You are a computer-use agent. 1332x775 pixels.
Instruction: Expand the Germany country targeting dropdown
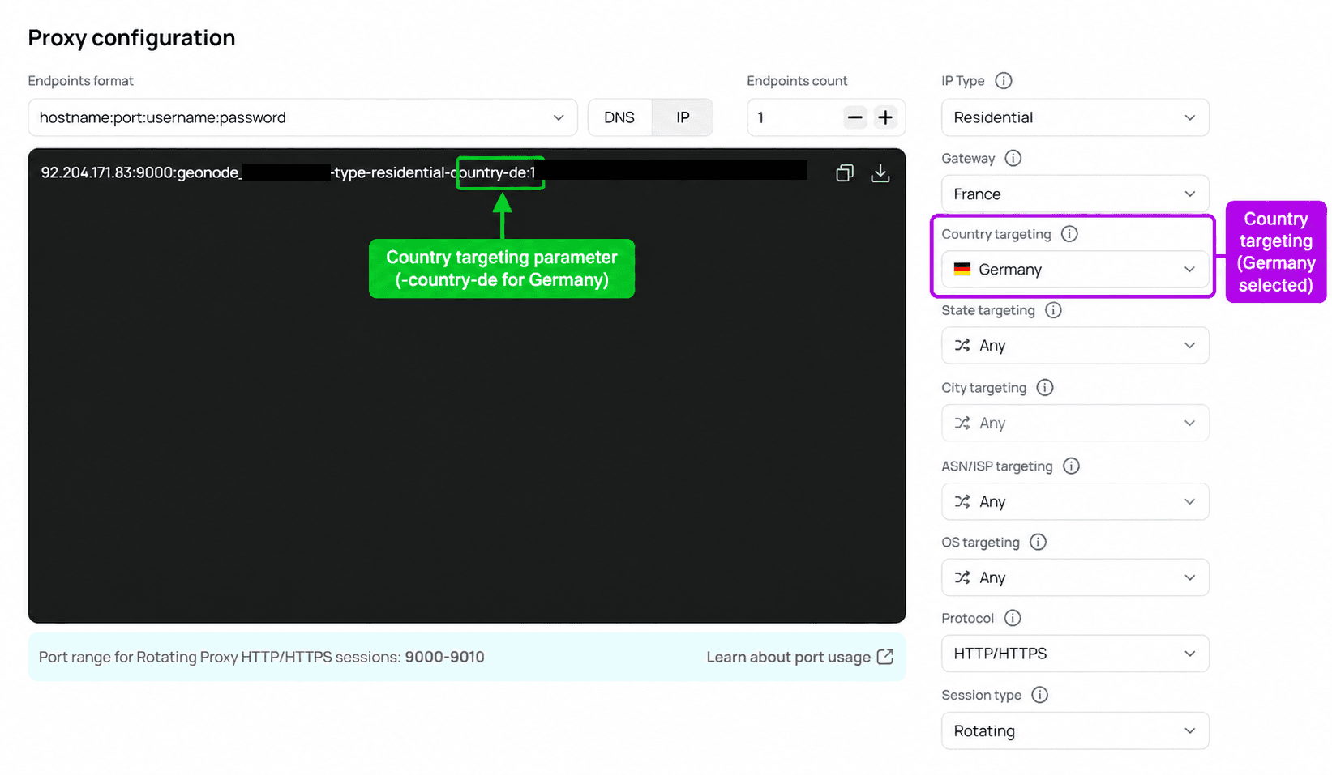[x=1075, y=270]
